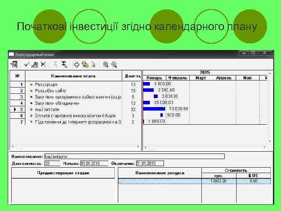Viewport: 281px width, 211px height.
Task: Select row 2 Розробка сайту stage
Action: [75, 91]
